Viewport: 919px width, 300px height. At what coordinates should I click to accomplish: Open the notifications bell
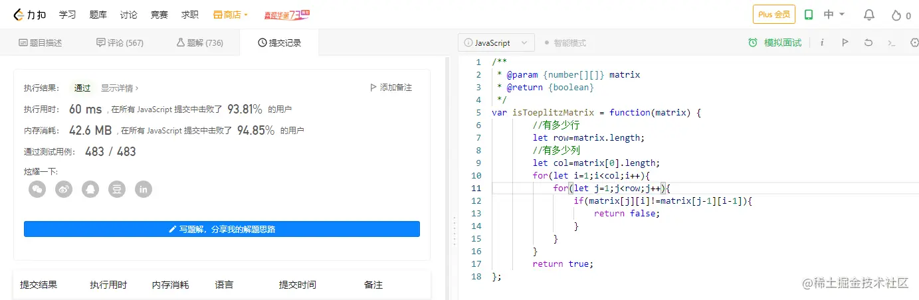tap(868, 15)
